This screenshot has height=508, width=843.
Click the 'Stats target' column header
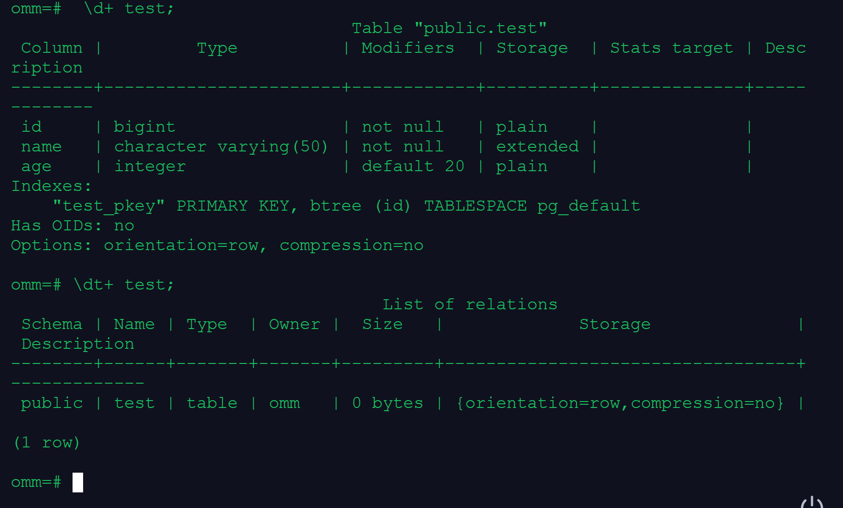click(x=671, y=48)
